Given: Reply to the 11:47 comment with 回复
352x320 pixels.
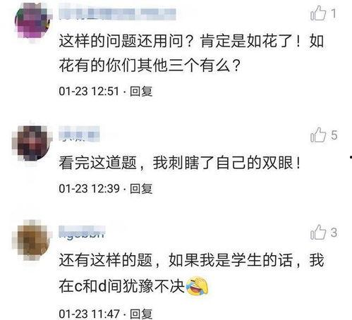Looking at the screenshot, I should click(141, 314).
